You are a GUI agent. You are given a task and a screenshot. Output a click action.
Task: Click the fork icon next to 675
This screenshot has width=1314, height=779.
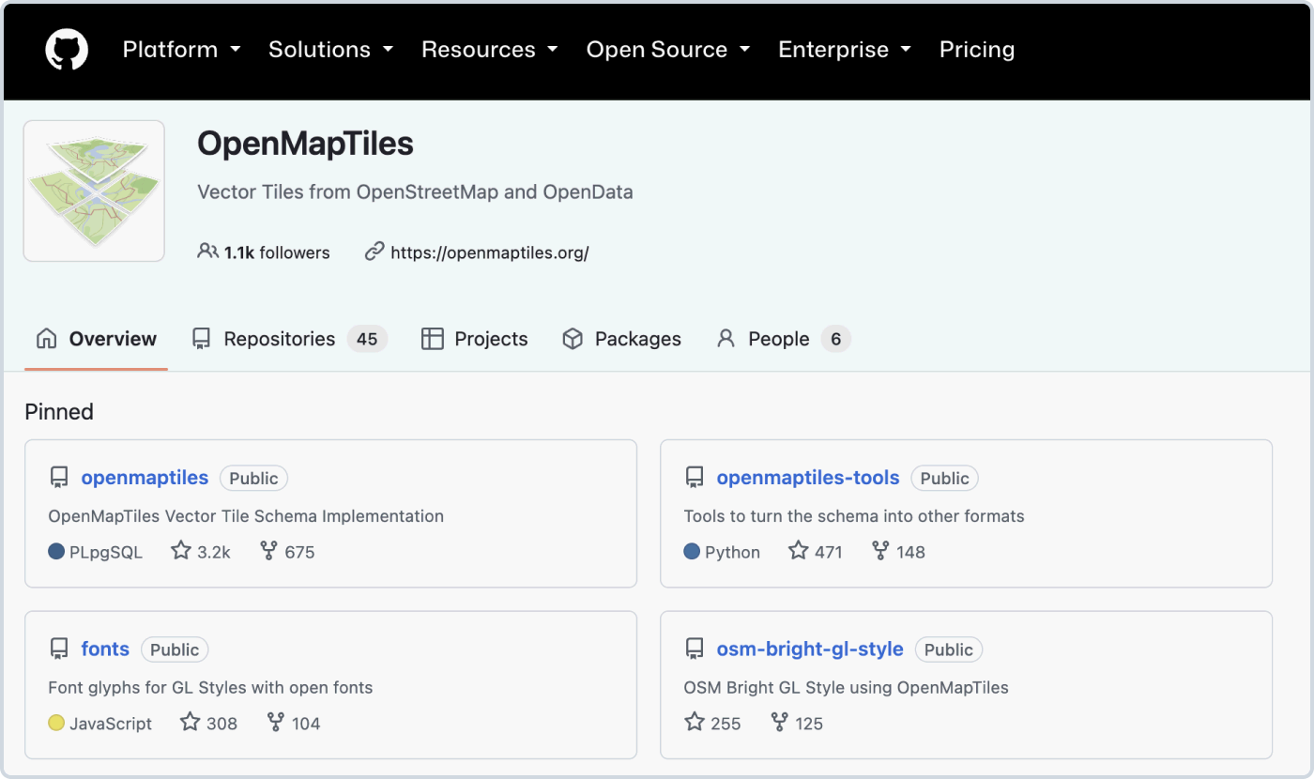click(x=267, y=551)
